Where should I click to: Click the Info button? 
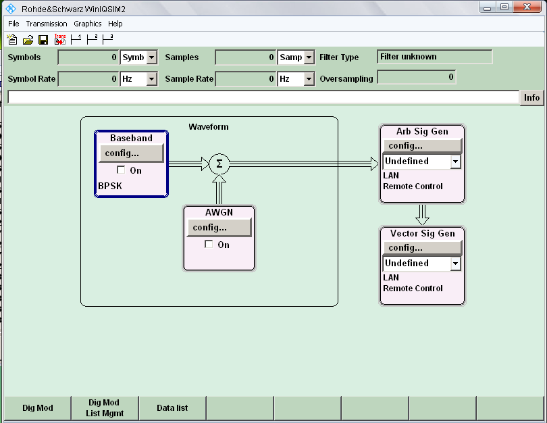click(531, 97)
